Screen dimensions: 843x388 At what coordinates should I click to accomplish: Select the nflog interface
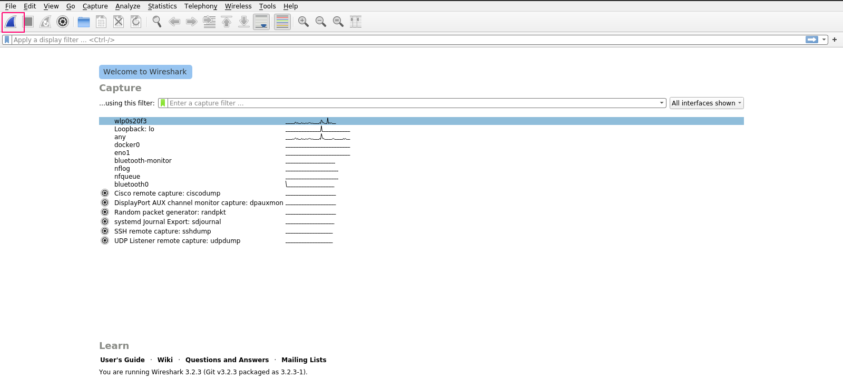point(421,168)
